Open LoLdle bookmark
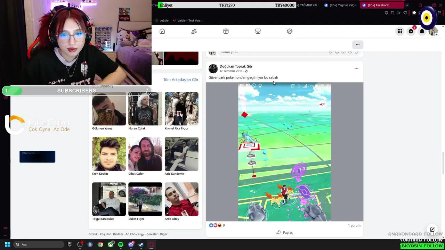This screenshot has width=445, height=250. coord(162,20)
